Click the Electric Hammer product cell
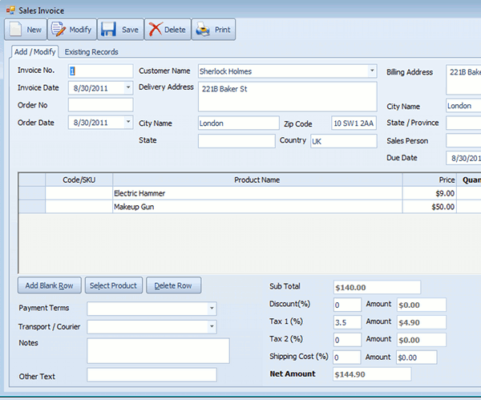Viewport: 481px width, 400px height. 257,193
